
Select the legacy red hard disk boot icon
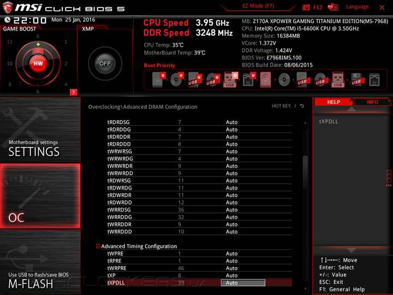[265, 80]
